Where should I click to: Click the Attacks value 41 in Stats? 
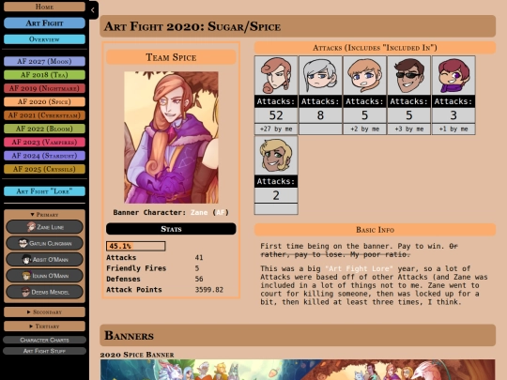(x=199, y=257)
